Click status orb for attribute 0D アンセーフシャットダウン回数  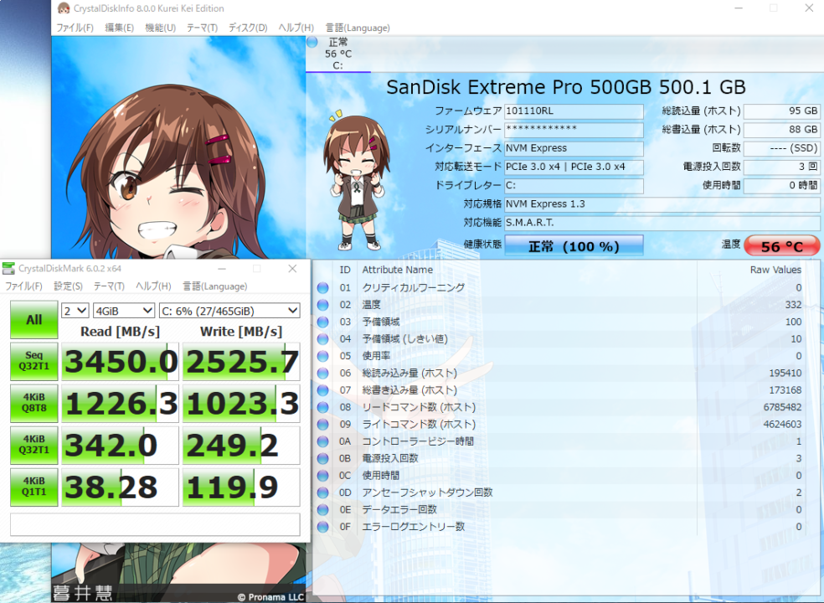322,492
